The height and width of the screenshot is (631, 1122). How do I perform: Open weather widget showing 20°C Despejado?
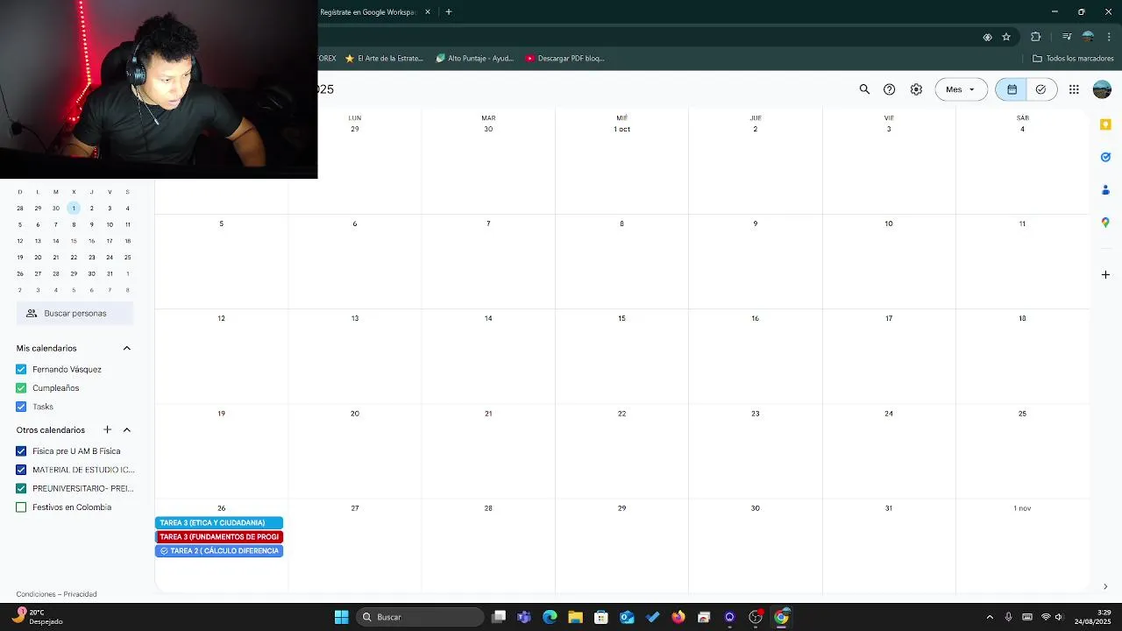[37, 617]
